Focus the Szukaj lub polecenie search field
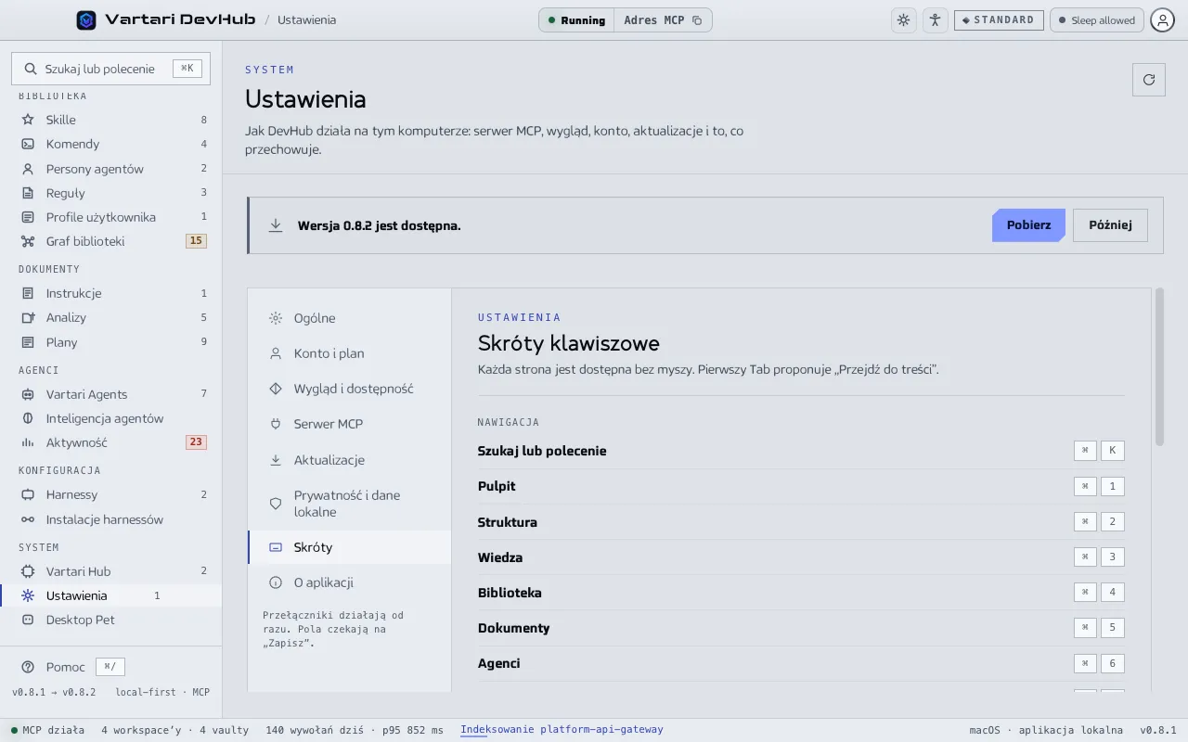Image resolution: width=1188 pixels, height=742 pixels. (x=111, y=69)
